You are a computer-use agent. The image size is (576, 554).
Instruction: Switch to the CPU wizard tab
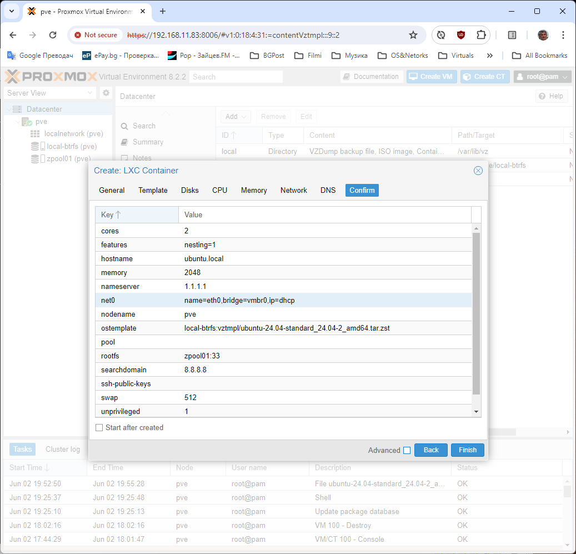click(x=219, y=190)
